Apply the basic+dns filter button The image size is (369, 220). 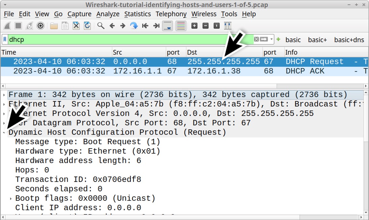point(349,39)
